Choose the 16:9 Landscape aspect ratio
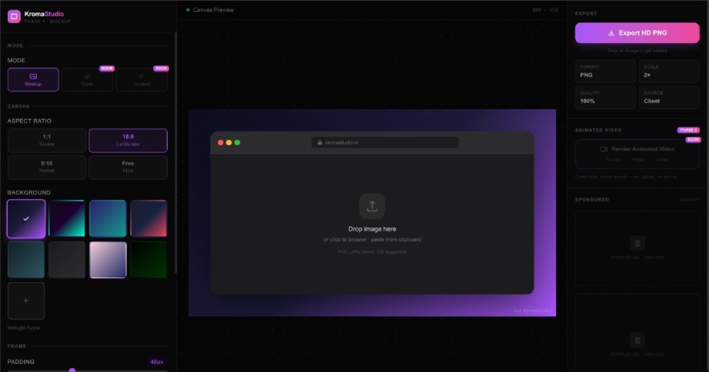Image resolution: width=709 pixels, height=372 pixels. tap(128, 141)
